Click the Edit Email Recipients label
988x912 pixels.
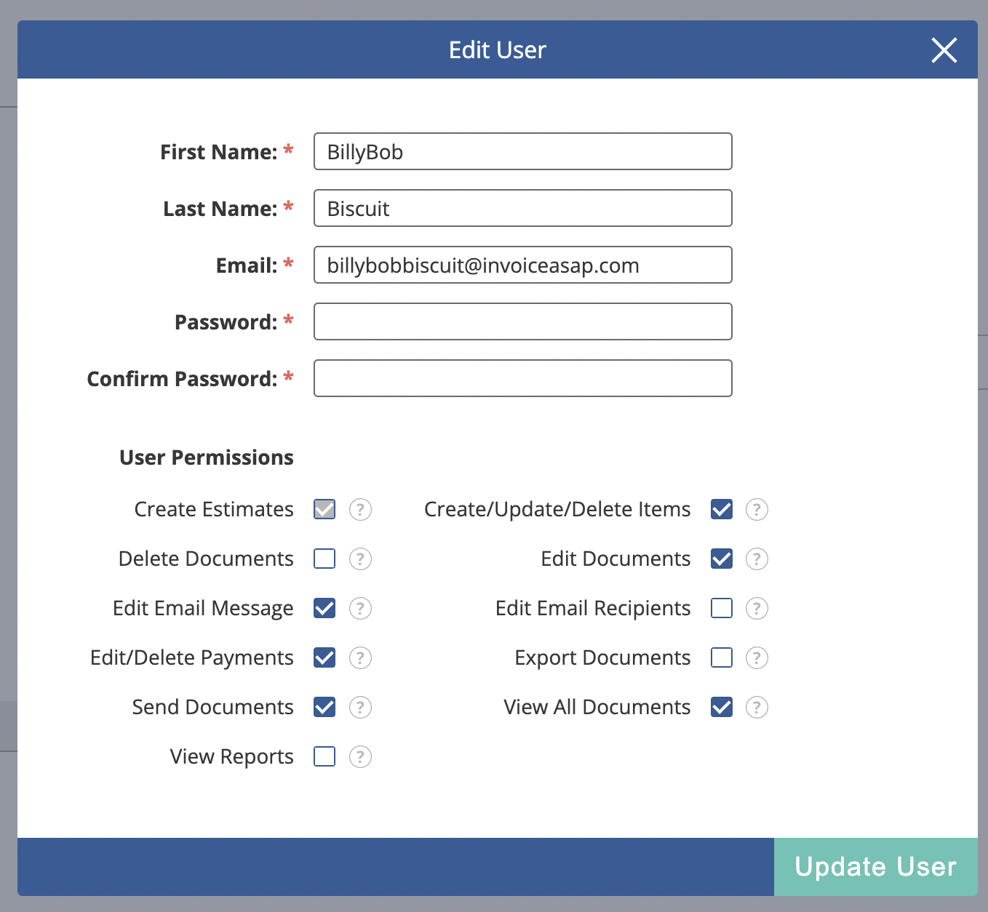pos(593,608)
